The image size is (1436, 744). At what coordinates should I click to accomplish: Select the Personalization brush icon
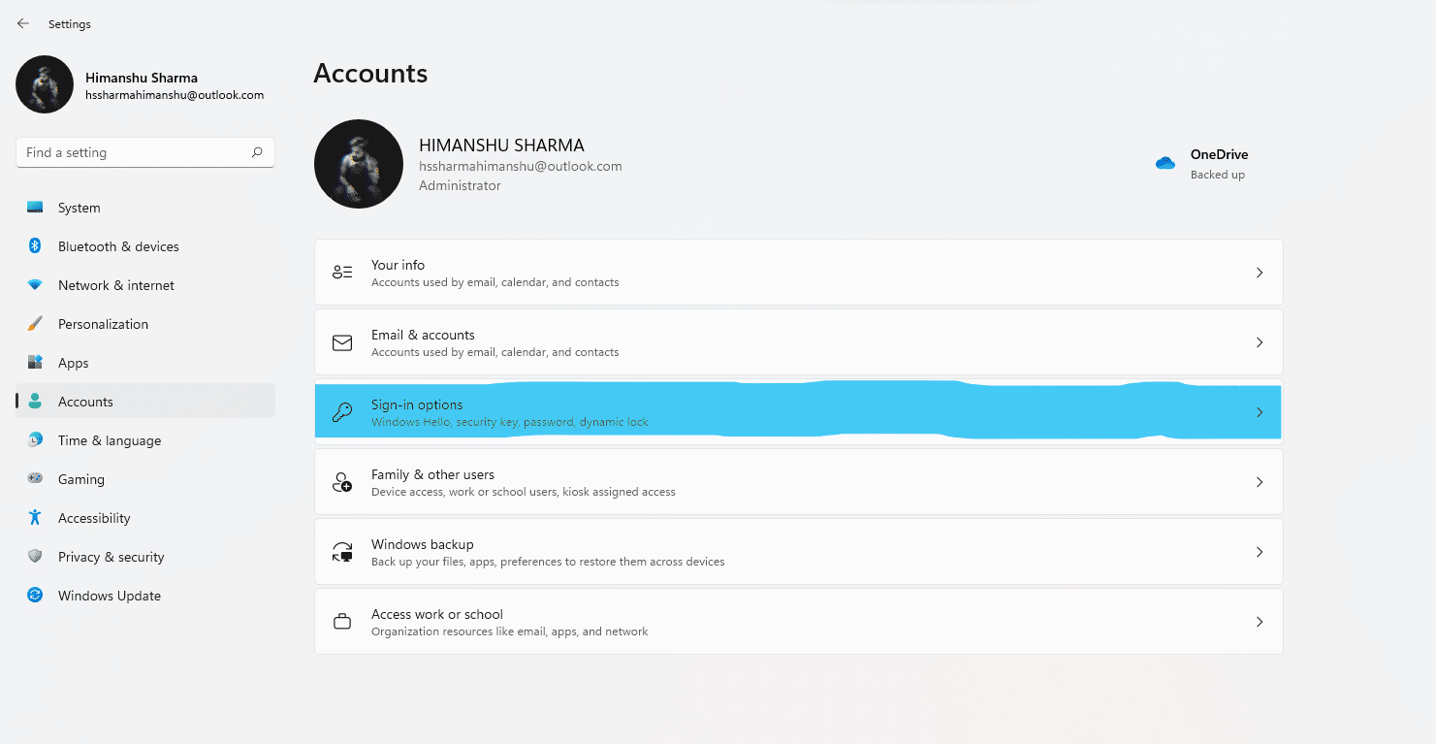click(x=35, y=323)
